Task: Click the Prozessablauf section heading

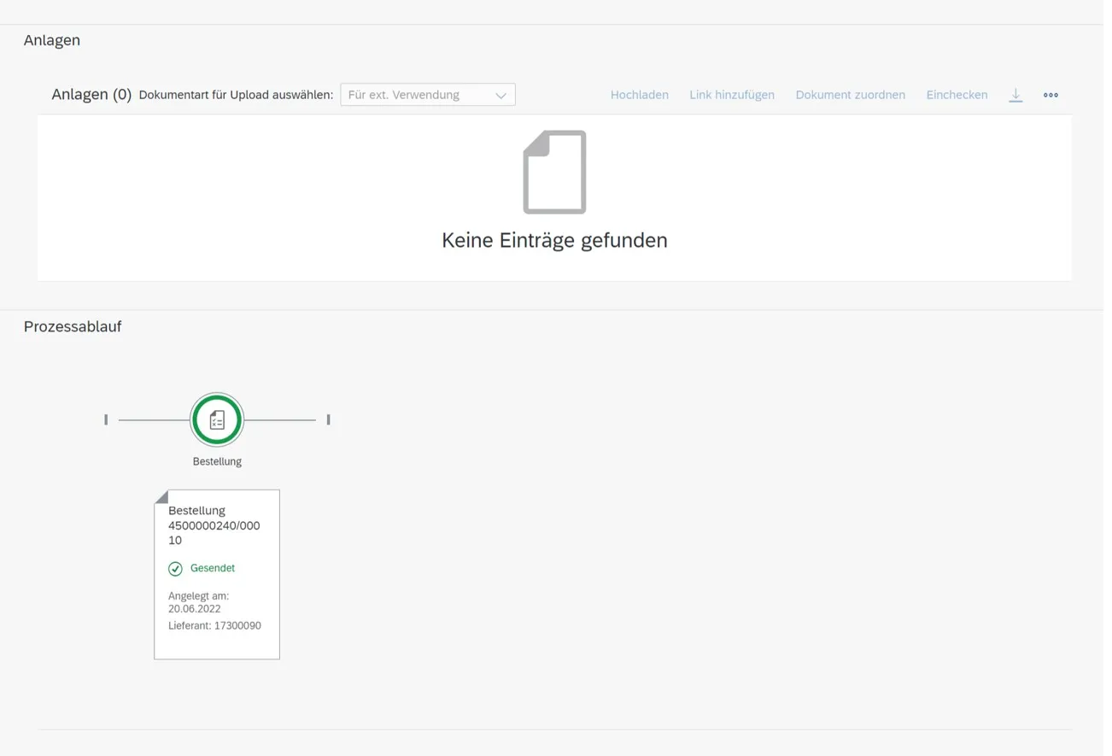Action: pos(73,326)
